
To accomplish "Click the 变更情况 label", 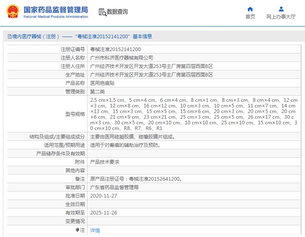I will [75, 221].
